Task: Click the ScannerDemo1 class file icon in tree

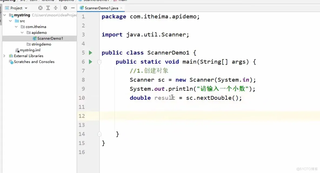Action: 35,38
